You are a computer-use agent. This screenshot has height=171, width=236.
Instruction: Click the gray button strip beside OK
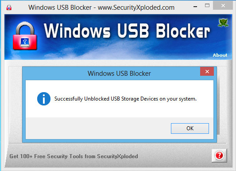click(98, 128)
